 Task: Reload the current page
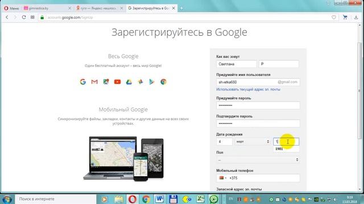pos(24,18)
